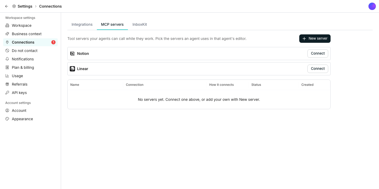This screenshot has width=379, height=189.
Task: Click the Notifications bell icon
Action: 7,59
